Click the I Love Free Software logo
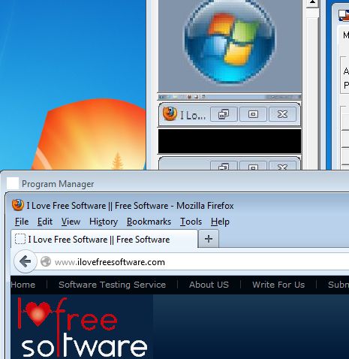 coord(82,327)
